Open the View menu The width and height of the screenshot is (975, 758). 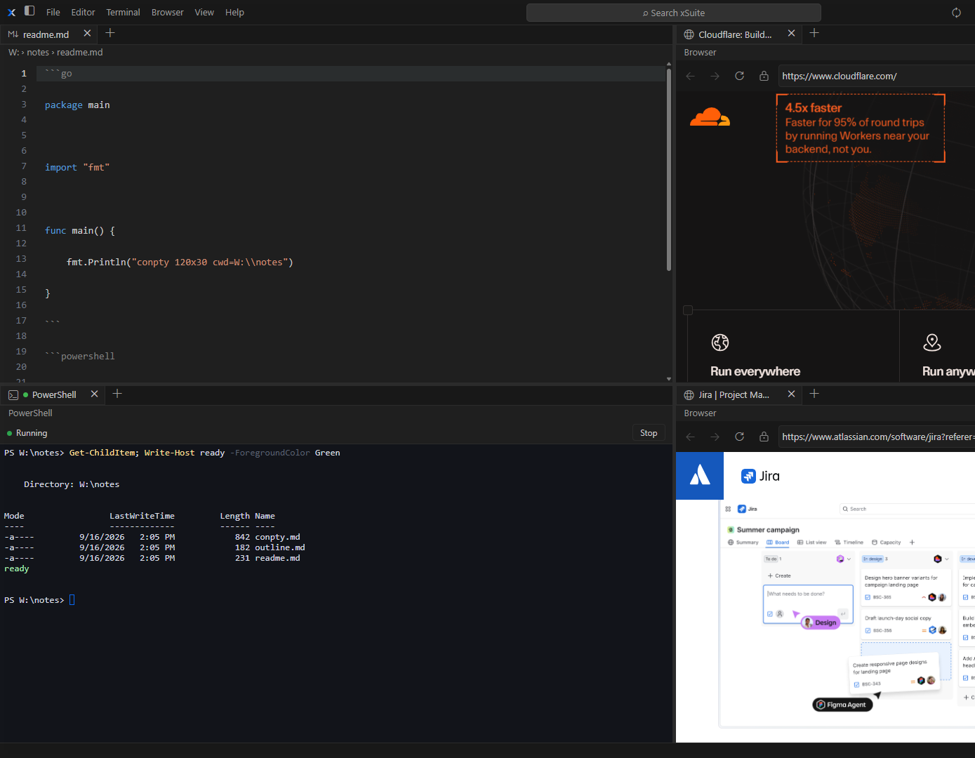[204, 12]
